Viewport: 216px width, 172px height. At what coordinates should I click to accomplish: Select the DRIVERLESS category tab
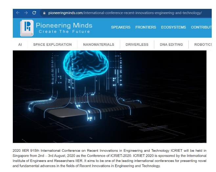click(x=137, y=45)
